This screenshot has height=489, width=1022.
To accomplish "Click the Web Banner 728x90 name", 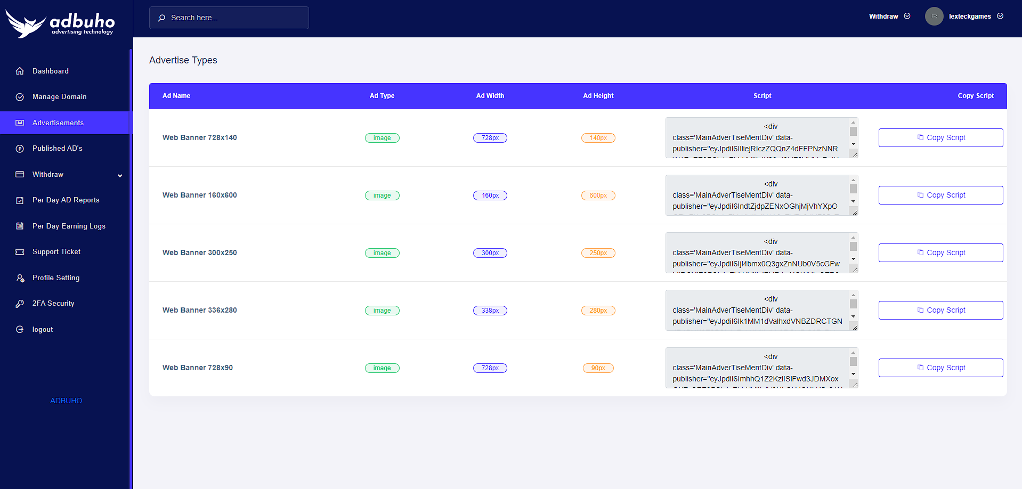I will coord(198,368).
